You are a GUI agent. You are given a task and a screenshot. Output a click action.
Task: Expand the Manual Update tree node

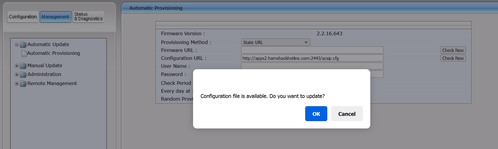click(17, 66)
